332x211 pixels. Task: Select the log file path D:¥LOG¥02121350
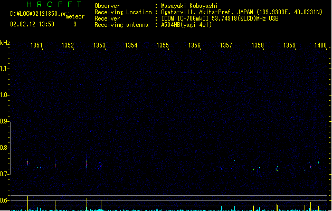tap(39, 14)
